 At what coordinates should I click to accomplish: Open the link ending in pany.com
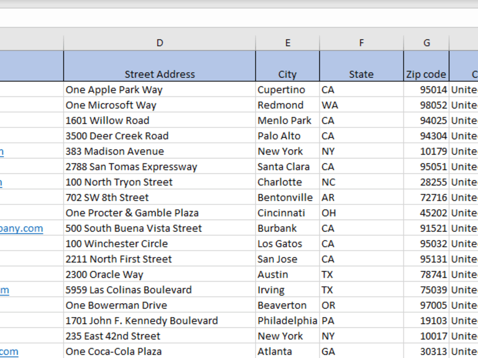click(22, 229)
